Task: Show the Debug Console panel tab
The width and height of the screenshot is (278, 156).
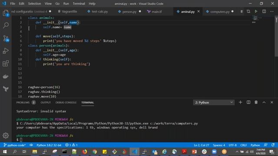Action: pos(66,102)
